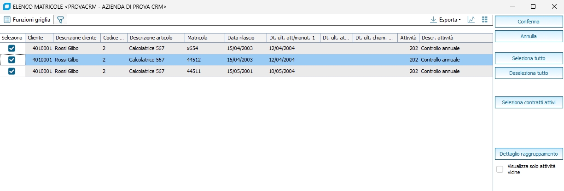The image size is (564, 191).
Task: Click Deseleziona tutto button
Action: point(529,73)
